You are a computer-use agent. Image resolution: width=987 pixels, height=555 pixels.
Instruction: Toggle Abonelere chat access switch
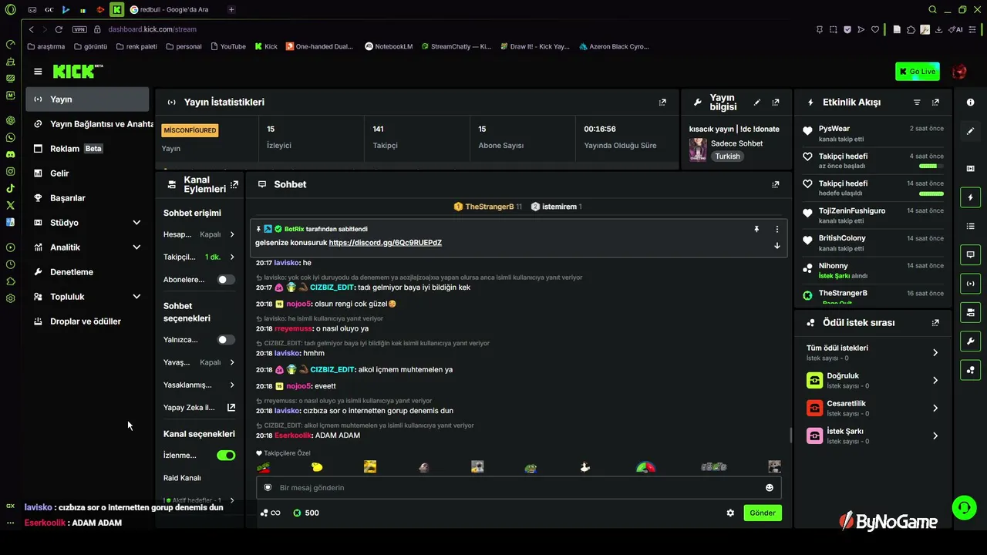coord(226,280)
